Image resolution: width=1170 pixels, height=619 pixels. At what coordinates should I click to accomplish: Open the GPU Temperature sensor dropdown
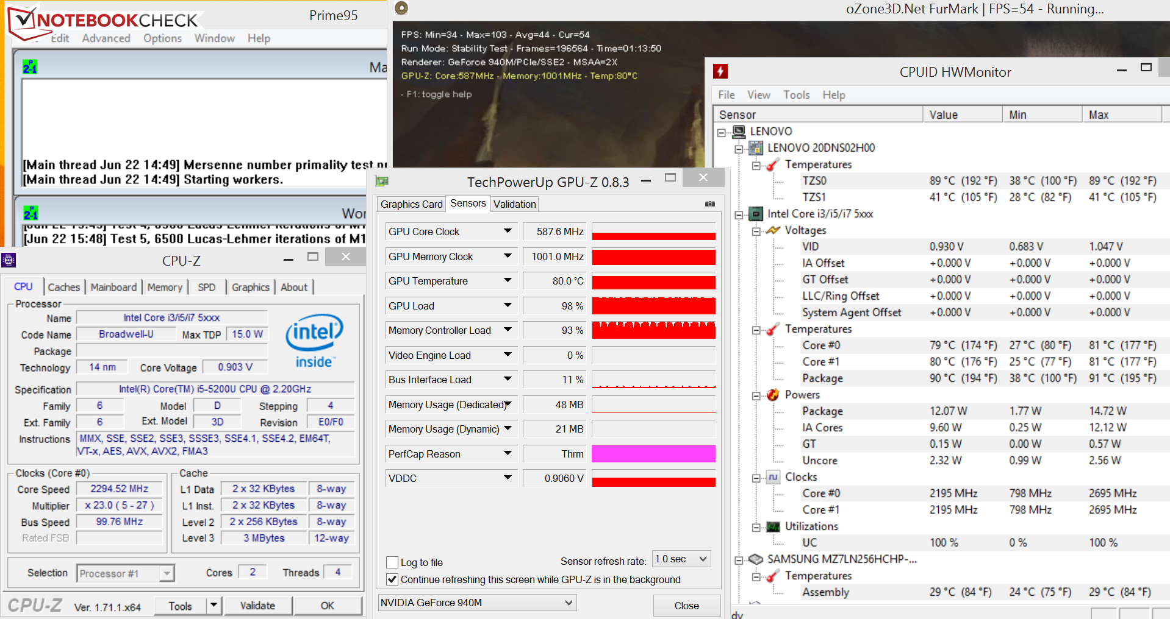coord(508,281)
